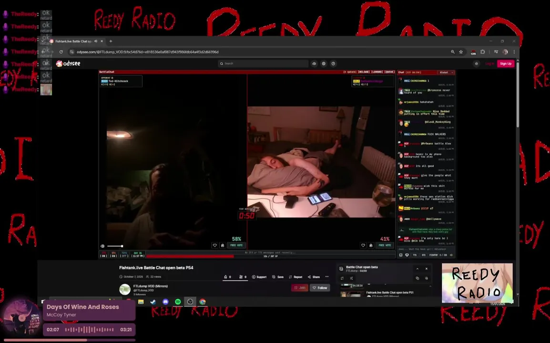This screenshot has width=550, height=343.
Task: Open the Global chat channel dropdown
Action: click(x=447, y=72)
